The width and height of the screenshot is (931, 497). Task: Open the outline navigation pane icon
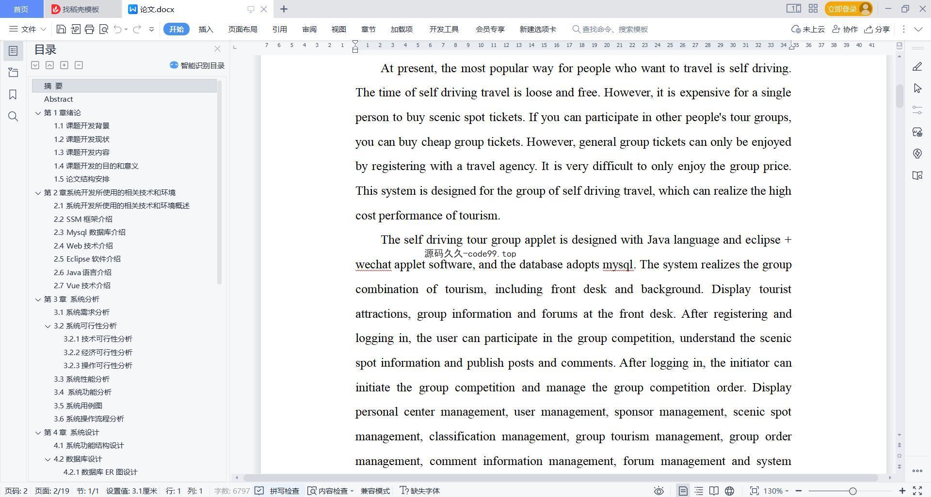pyautogui.click(x=13, y=51)
